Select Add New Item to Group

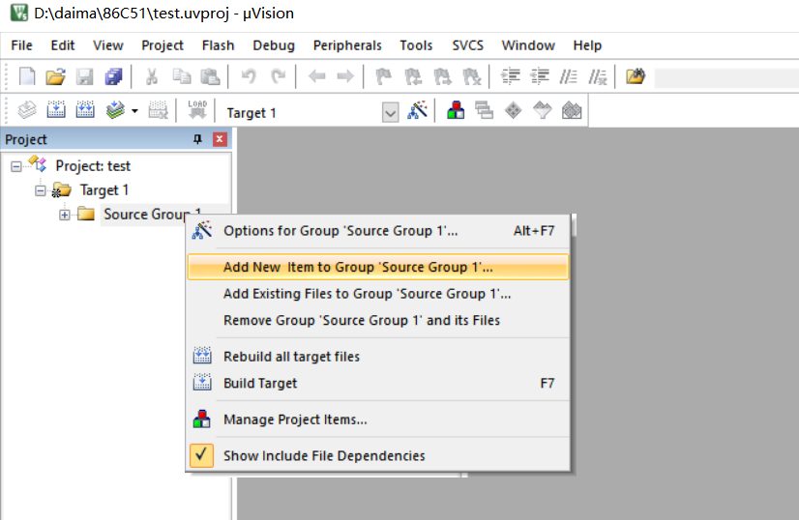point(378,267)
